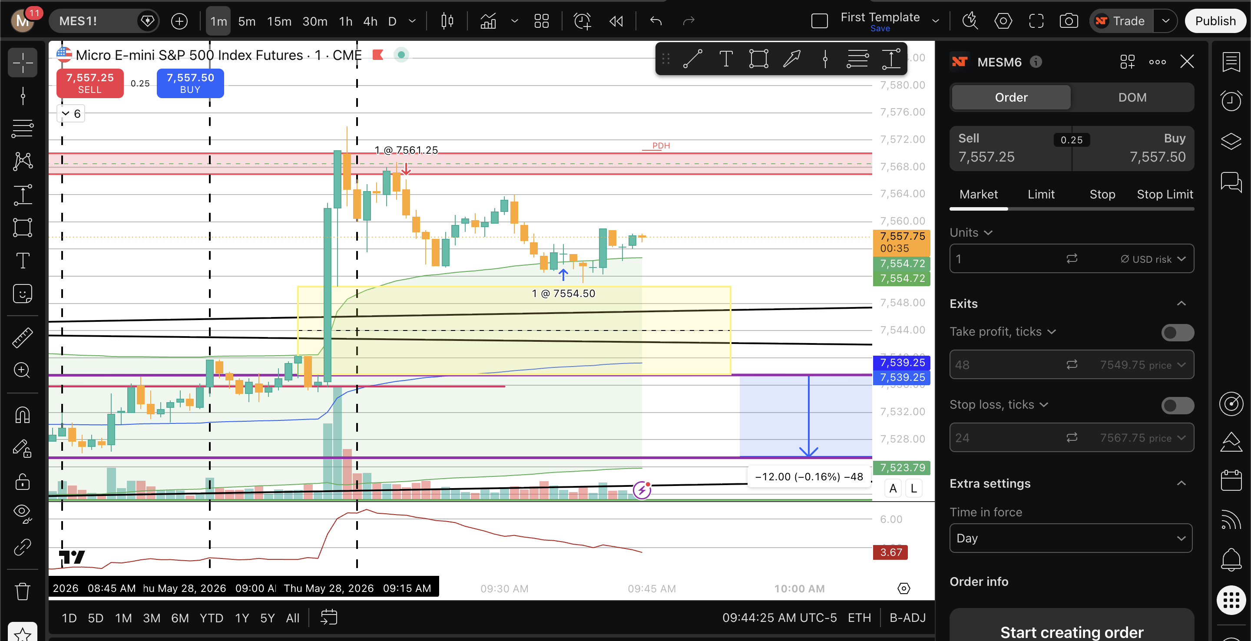Select the crosshair cursor tool
Image resolution: width=1251 pixels, height=641 pixels.
22,63
